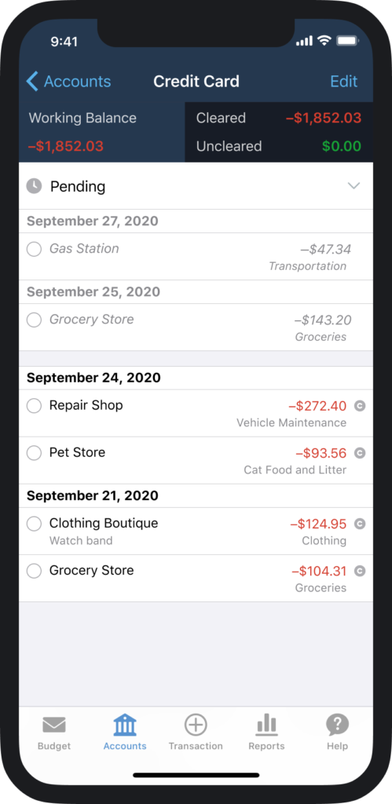Select the Gas Station transaction circle
392x804 pixels.
click(34, 249)
